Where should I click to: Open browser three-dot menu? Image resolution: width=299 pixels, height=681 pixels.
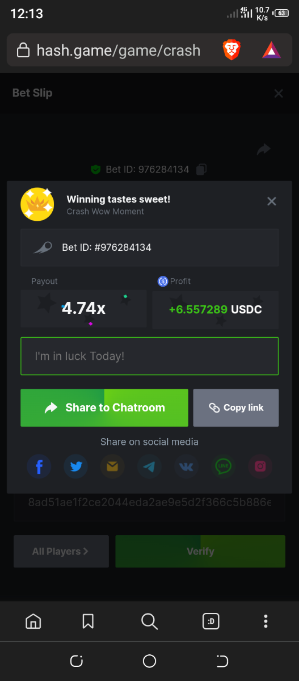(x=266, y=621)
